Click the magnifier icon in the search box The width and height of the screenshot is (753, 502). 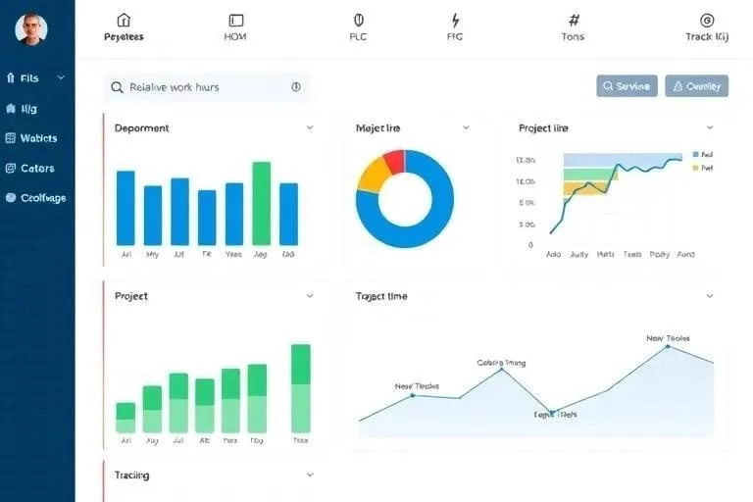pyautogui.click(x=117, y=87)
